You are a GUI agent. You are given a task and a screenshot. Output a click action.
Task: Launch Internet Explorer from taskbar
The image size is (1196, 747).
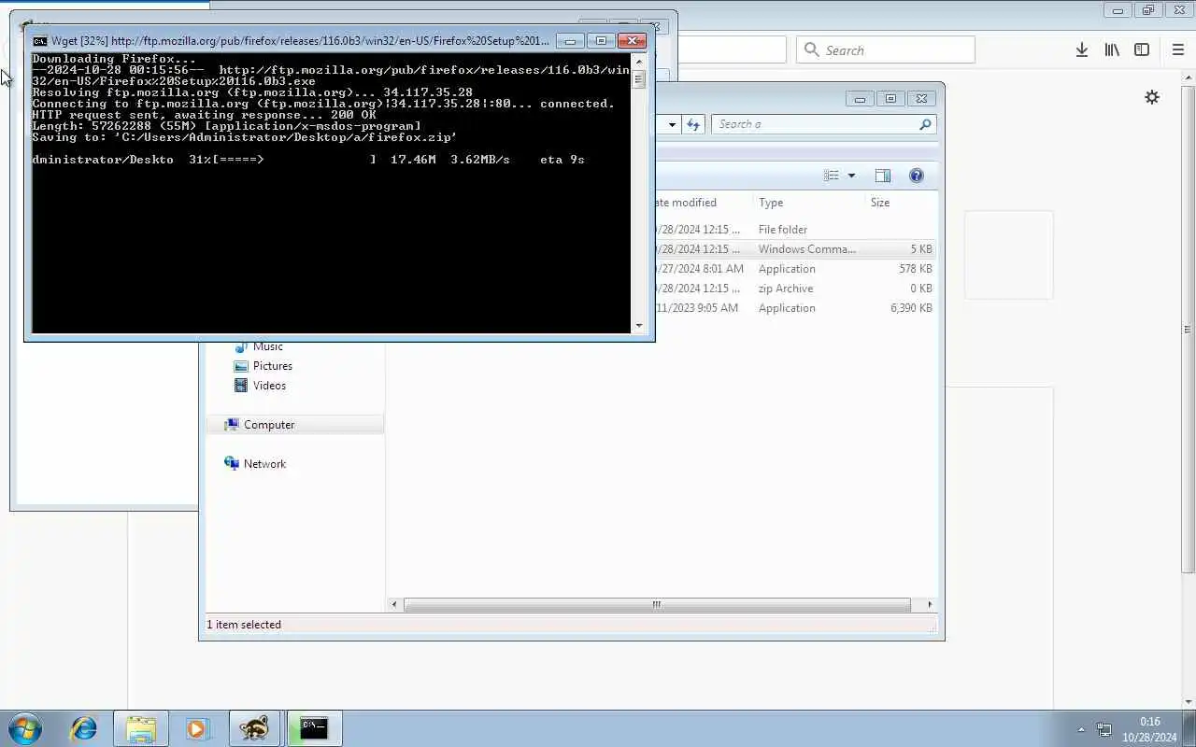tap(84, 728)
